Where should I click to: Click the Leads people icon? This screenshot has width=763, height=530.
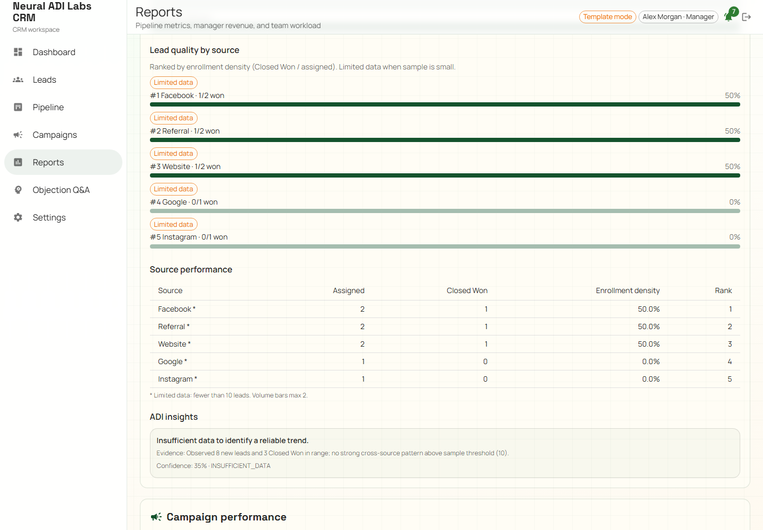(x=18, y=79)
